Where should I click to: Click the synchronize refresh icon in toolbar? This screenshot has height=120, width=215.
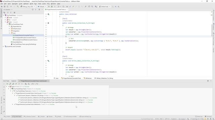click(x=7, y=7)
